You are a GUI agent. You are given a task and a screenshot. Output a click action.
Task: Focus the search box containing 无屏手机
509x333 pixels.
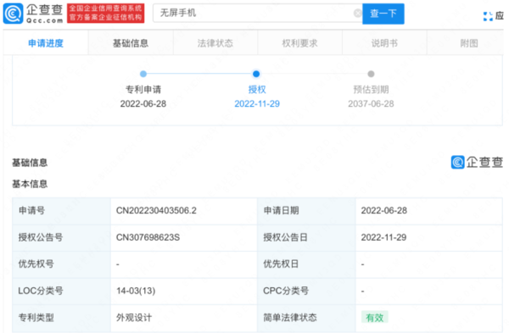(x=257, y=14)
